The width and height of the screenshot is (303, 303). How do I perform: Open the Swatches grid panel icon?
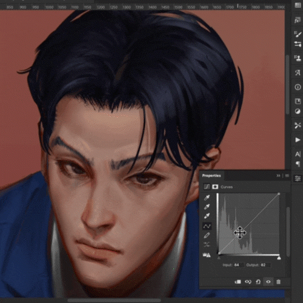click(x=298, y=5)
